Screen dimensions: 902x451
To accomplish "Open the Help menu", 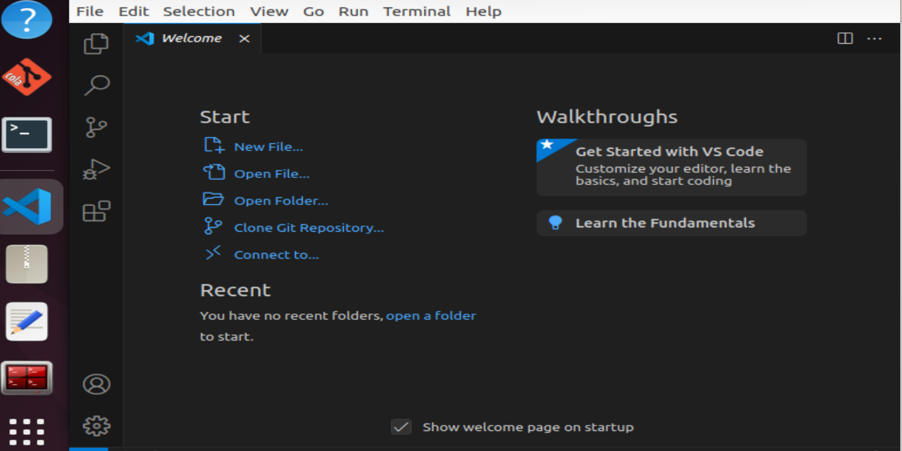I will (483, 11).
